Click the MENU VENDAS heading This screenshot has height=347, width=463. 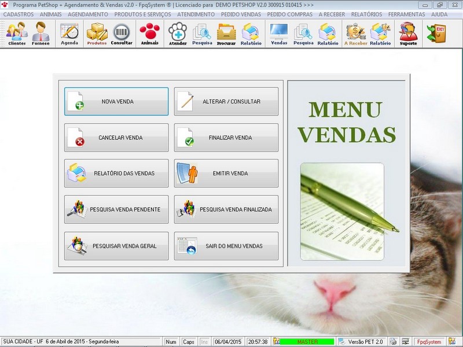point(346,122)
